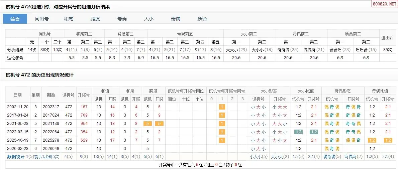Click winning number 629 for period 2025278
Image resolution: width=398 pixels, height=170 pixels.
pos(84,140)
